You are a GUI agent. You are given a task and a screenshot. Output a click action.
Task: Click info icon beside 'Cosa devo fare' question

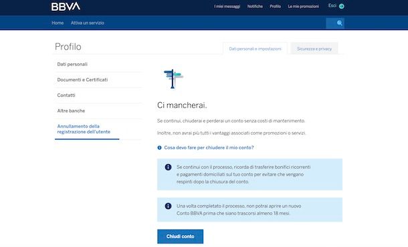coord(159,148)
